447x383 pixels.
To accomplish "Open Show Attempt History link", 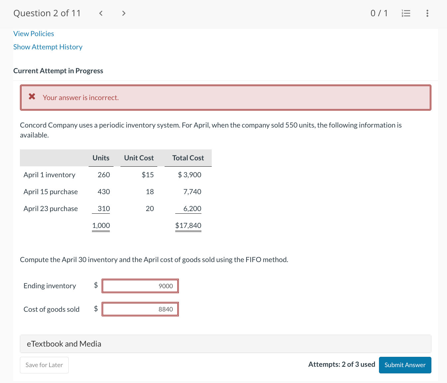I will (48, 47).
